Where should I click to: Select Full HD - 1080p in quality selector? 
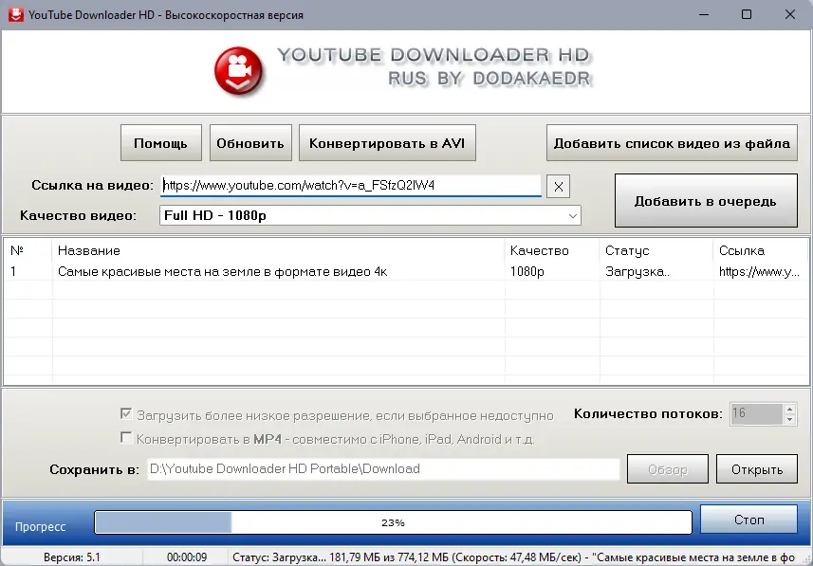tap(370, 215)
